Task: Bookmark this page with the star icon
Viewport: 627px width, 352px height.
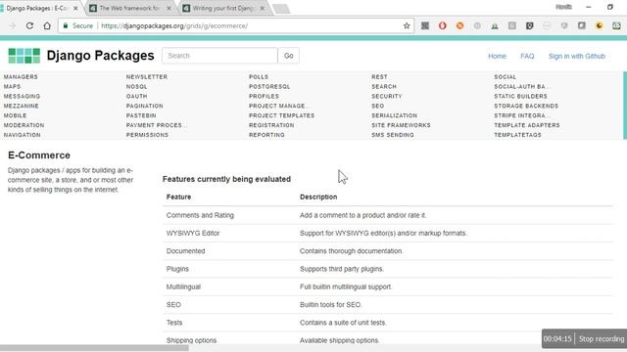Action: click(x=407, y=26)
